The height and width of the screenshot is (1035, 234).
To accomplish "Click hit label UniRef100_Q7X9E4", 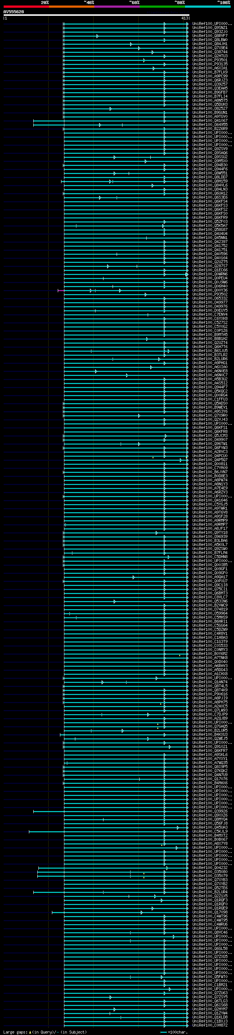I will coord(210,48).
